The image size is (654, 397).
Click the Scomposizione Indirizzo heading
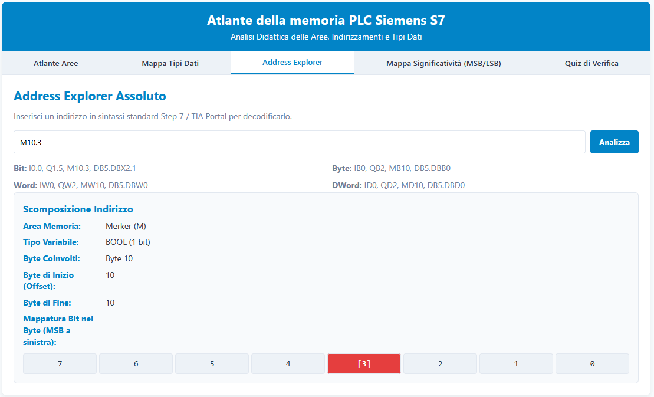(x=78, y=209)
